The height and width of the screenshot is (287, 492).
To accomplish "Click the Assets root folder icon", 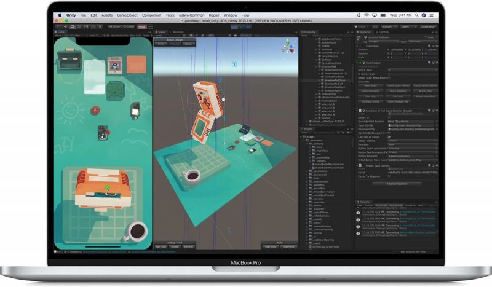I will [304, 137].
